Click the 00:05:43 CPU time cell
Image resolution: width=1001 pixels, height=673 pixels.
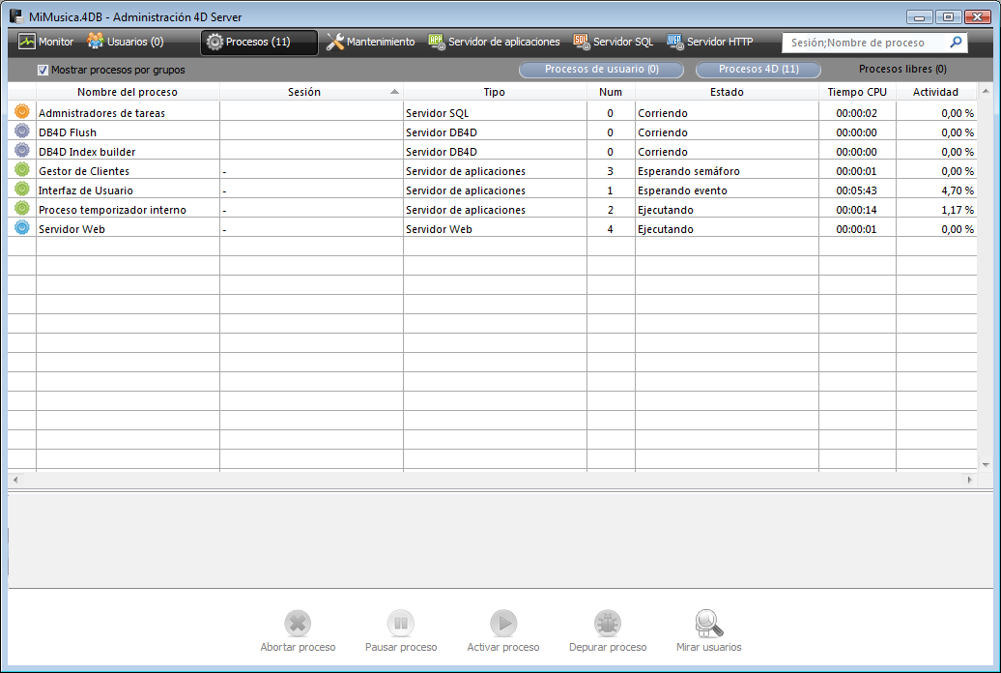click(x=857, y=190)
